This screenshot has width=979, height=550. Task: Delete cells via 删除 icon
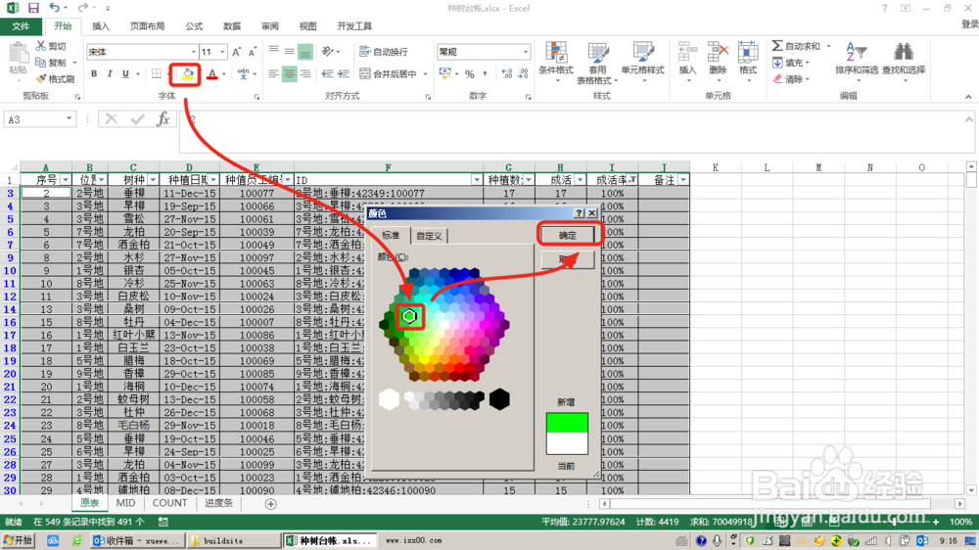point(718,60)
